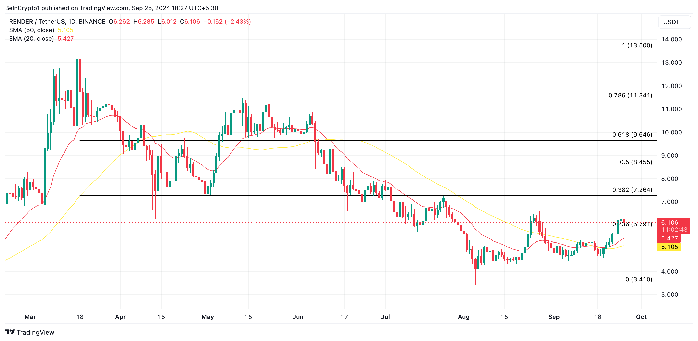Screen dimensions: 698x341
Task: Click the TradingView logo icon
Action: pyautogui.click(x=10, y=332)
